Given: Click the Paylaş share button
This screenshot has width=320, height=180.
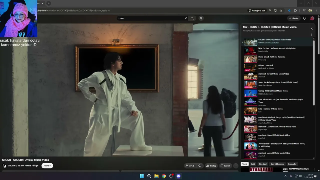Looking at the screenshot, I should pyautogui.click(x=211, y=166).
